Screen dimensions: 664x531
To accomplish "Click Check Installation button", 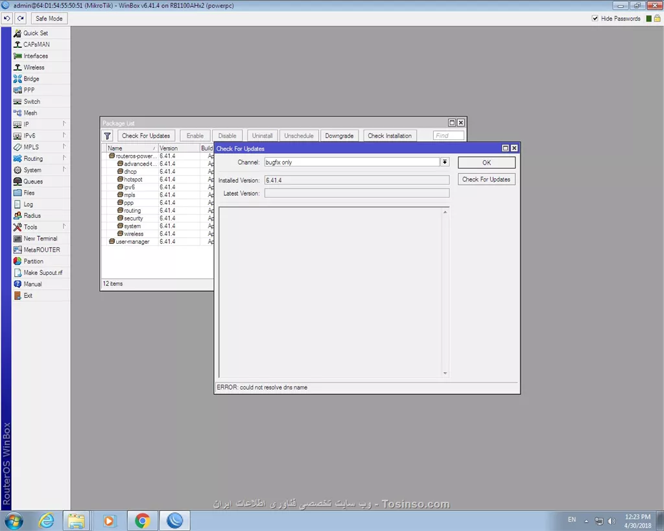I will (390, 136).
